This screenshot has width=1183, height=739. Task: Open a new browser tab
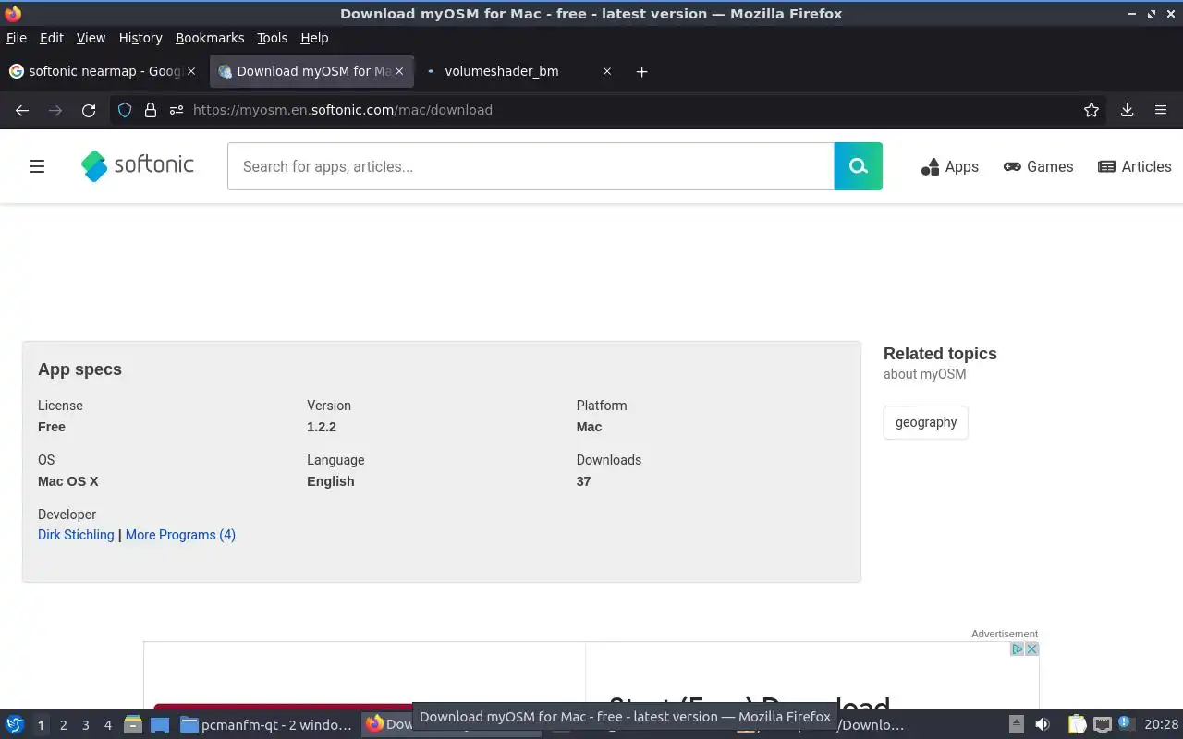coord(642,71)
